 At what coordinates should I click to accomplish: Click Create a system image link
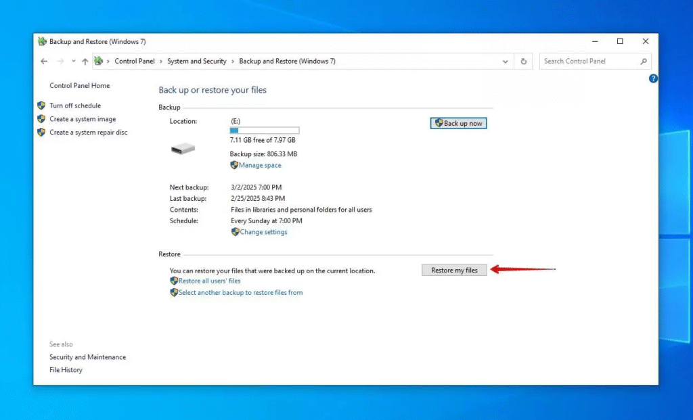83,119
